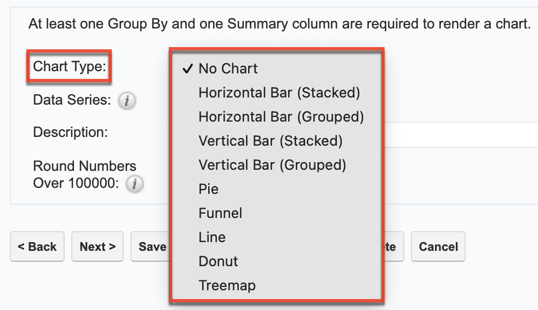Select the Treemap chart option
This screenshot has height=310, width=538.
point(227,285)
